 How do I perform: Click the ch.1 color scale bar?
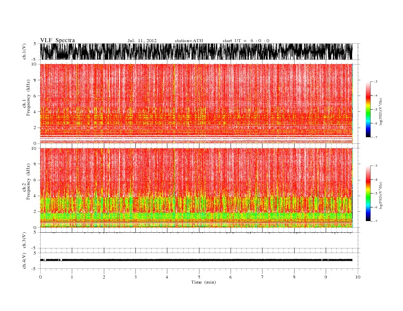coord(368,109)
